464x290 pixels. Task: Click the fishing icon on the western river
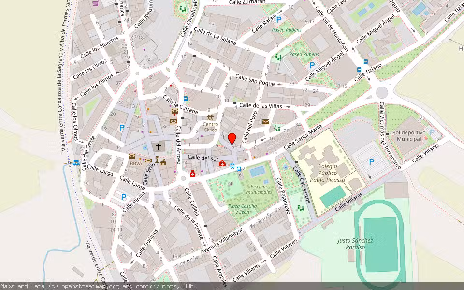[x=76, y=162]
